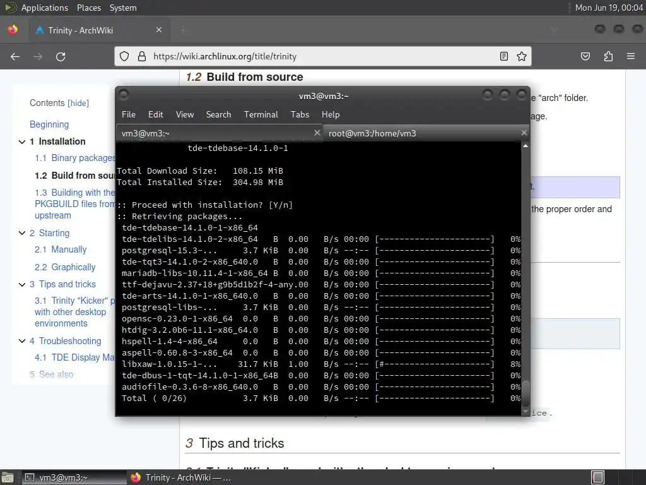Switch to vm3@vm3:~ terminal tab

coord(220,133)
